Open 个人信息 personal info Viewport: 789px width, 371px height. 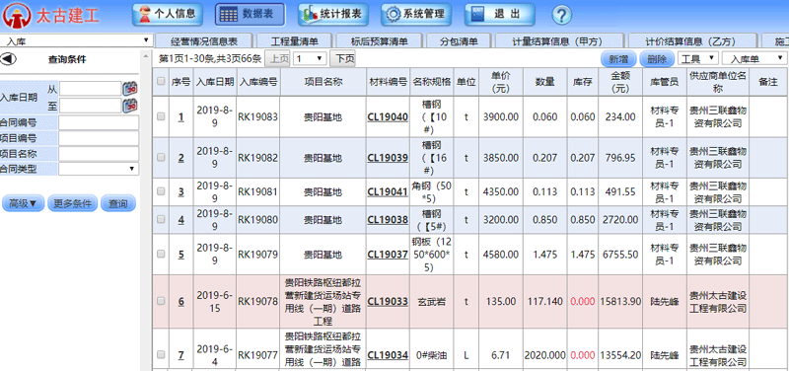coord(168,15)
